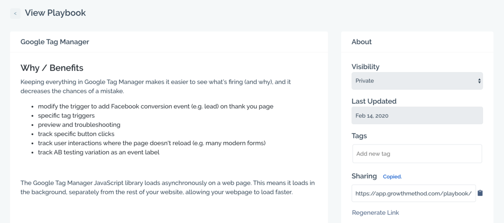
Task: Click the Sharing label
Action: 364,176
